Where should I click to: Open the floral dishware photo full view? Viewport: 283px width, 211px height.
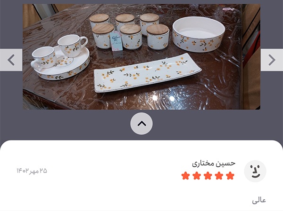coord(141,57)
